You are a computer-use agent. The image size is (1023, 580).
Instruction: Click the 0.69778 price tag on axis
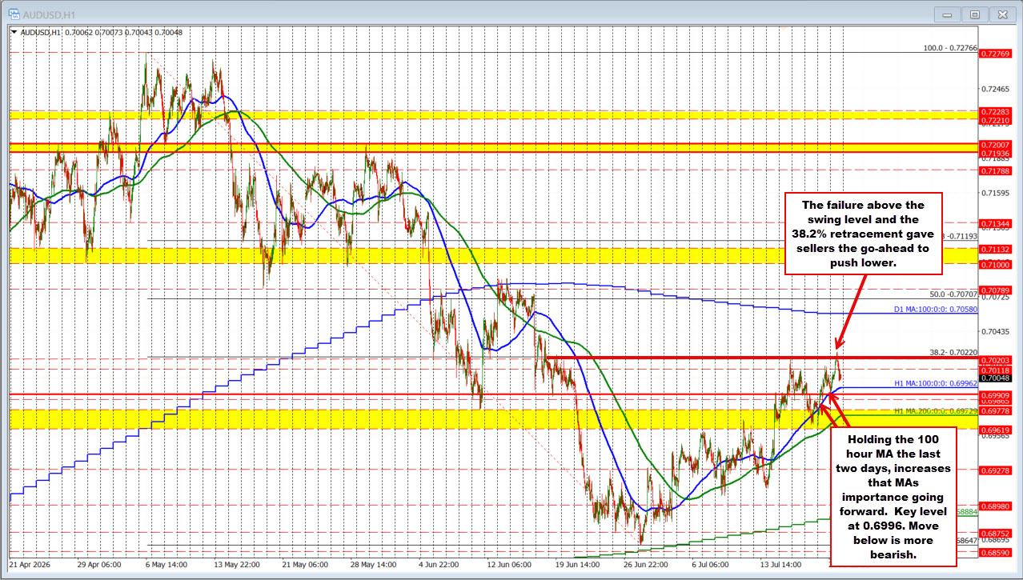997,410
